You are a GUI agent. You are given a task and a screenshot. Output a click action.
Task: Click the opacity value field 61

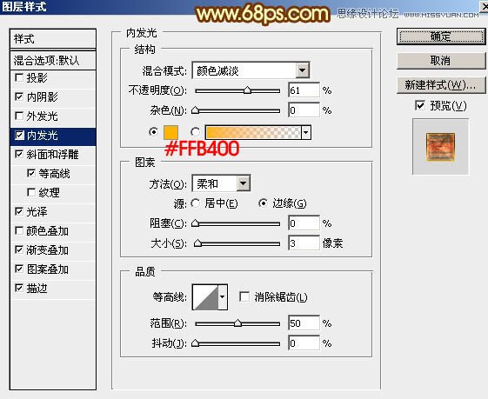click(x=304, y=90)
